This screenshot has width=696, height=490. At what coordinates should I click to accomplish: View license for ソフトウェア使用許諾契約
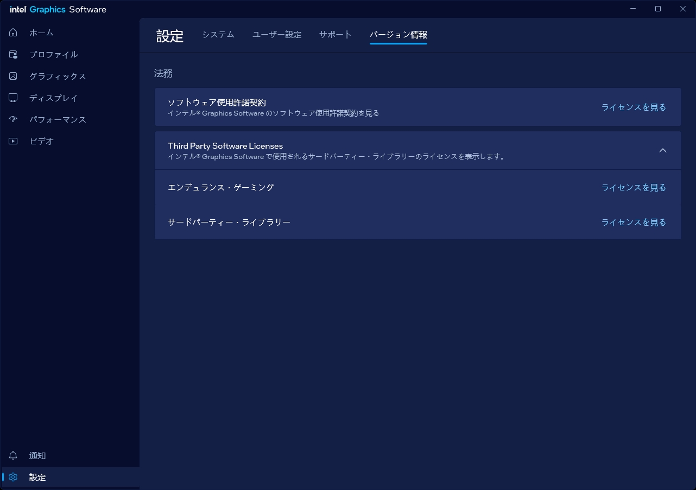[634, 107]
